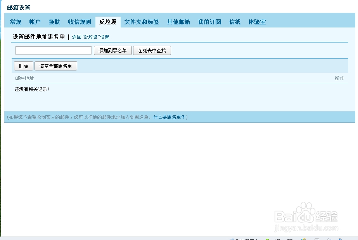Image resolution: width=358 pixels, height=240 pixels.
Task: Open the 其他邮箱 tab
Action: pyautogui.click(x=178, y=22)
